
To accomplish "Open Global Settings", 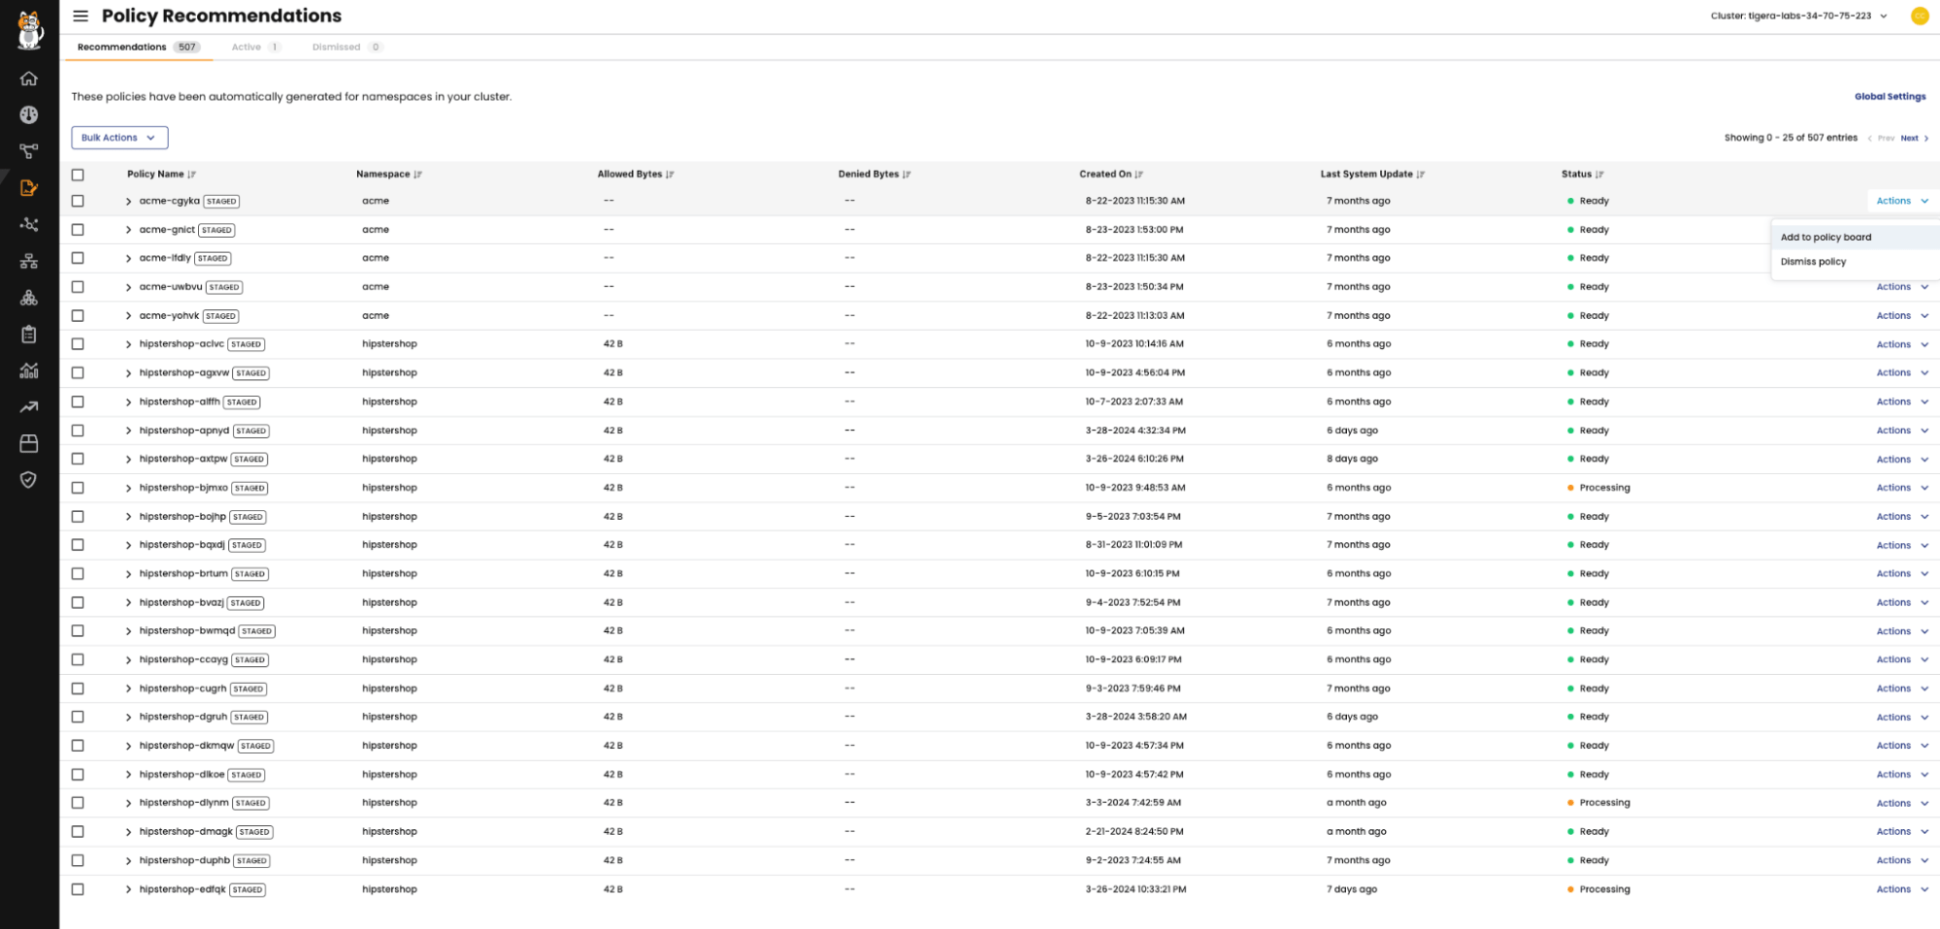I will pyautogui.click(x=1890, y=96).
